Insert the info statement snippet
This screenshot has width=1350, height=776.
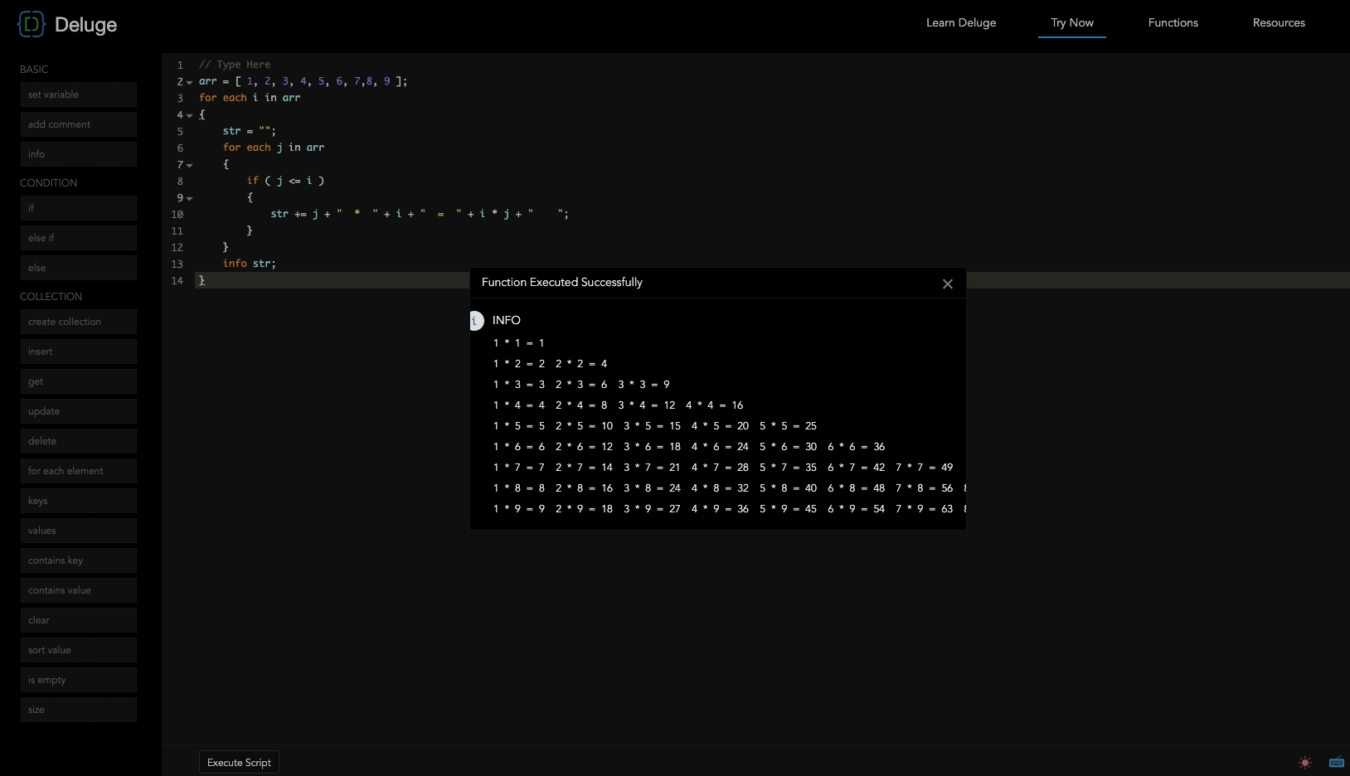[79, 154]
